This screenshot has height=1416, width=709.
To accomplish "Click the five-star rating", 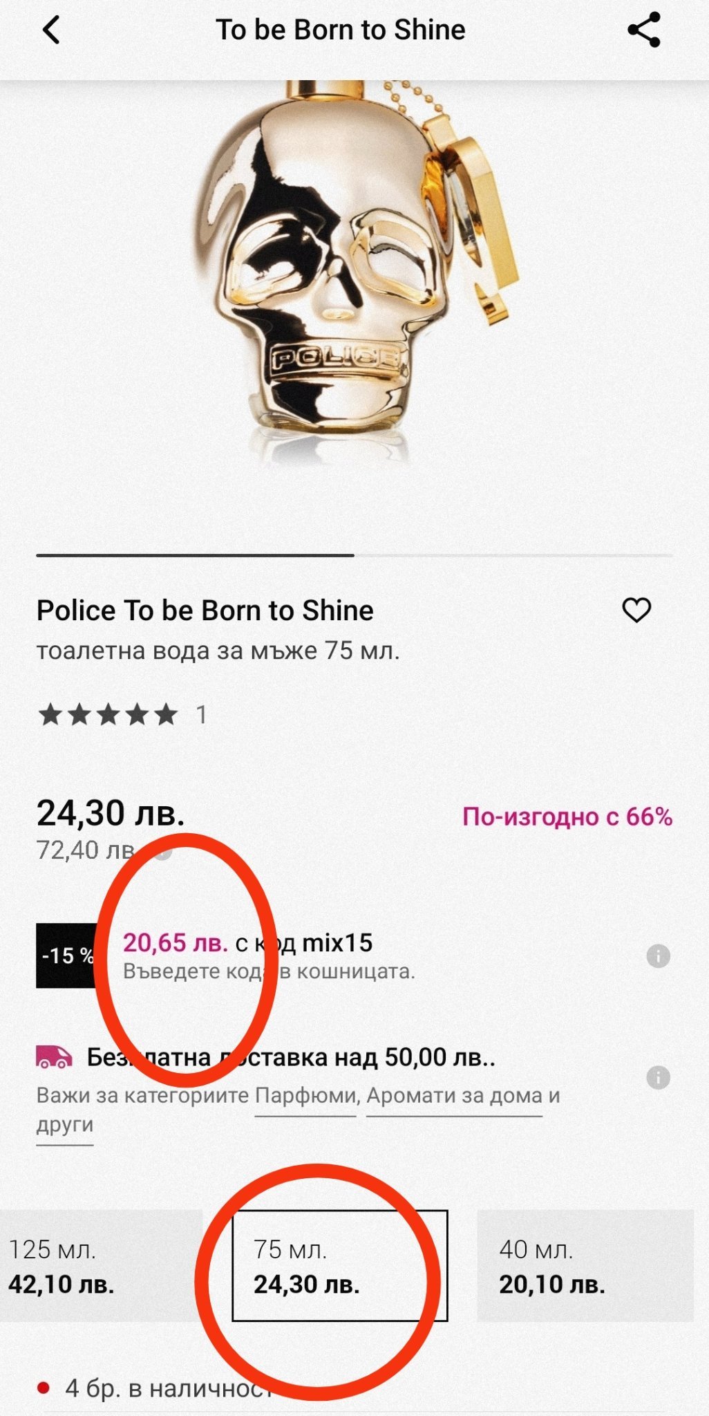I will tap(108, 714).
